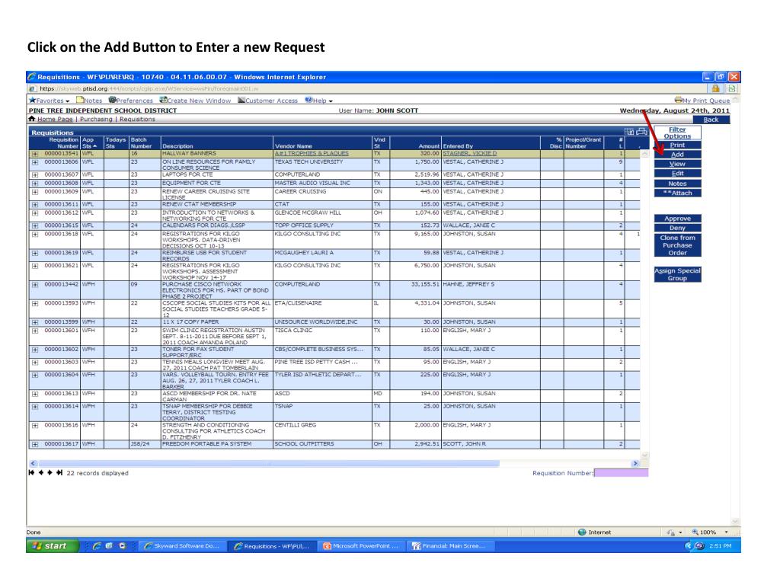780x585 pixels.
Task: Expand requisition 0000013617 row
Action: coord(34,443)
